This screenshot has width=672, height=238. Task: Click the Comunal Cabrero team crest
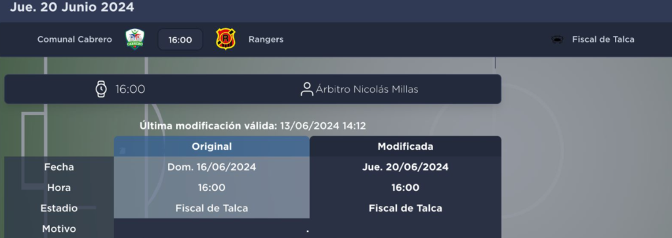pyautogui.click(x=135, y=39)
